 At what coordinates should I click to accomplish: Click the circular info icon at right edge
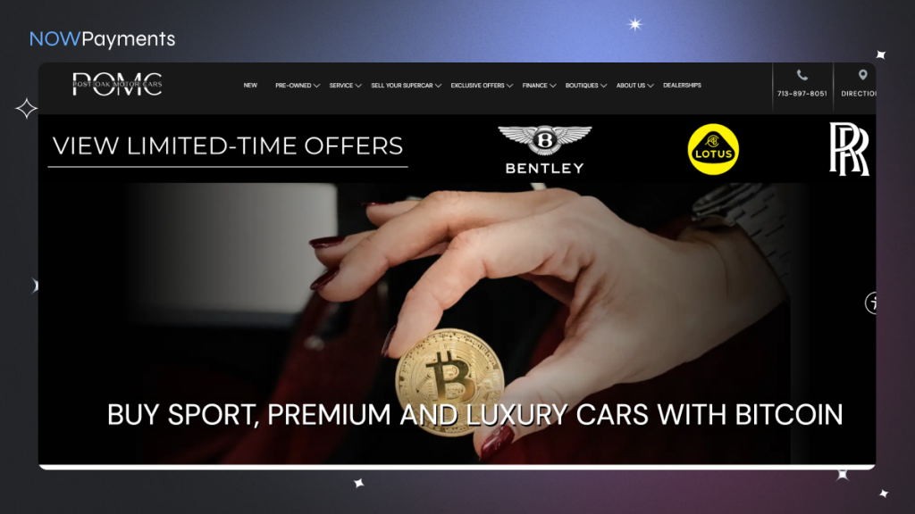pos(871,303)
